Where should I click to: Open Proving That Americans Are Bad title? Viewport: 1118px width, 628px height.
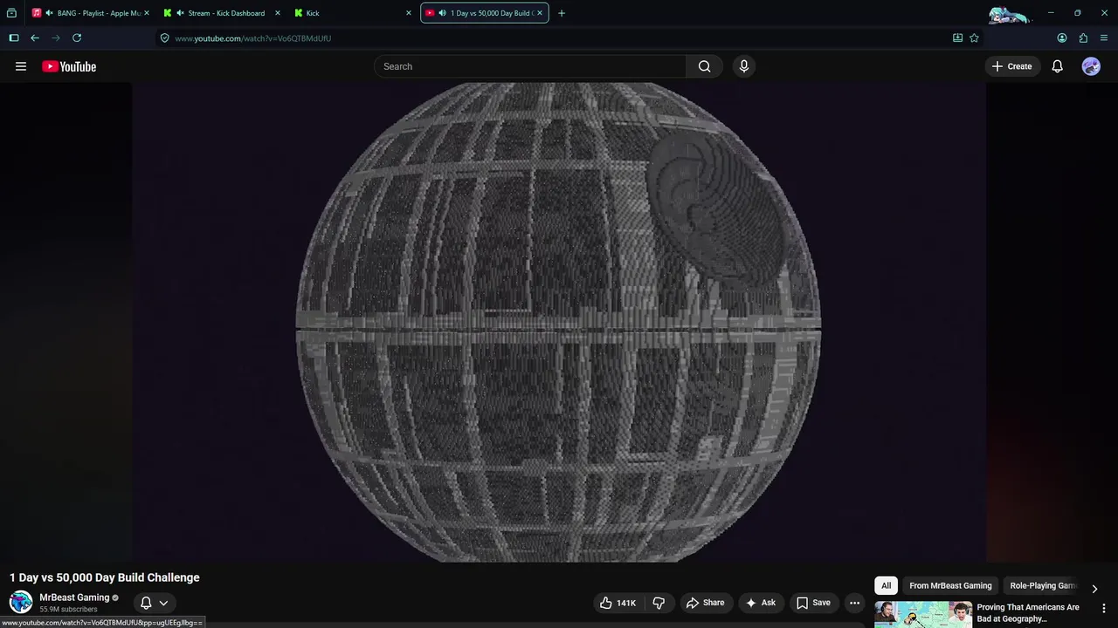point(1028,613)
